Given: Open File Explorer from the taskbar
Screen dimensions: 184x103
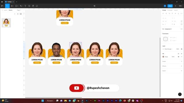Looking at the screenshot, I should pos(66,101).
